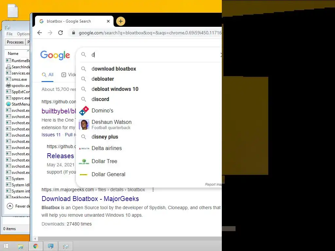The height and width of the screenshot is (251, 335).
Task: Select the SppExtCom process row
Action: (18, 92)
